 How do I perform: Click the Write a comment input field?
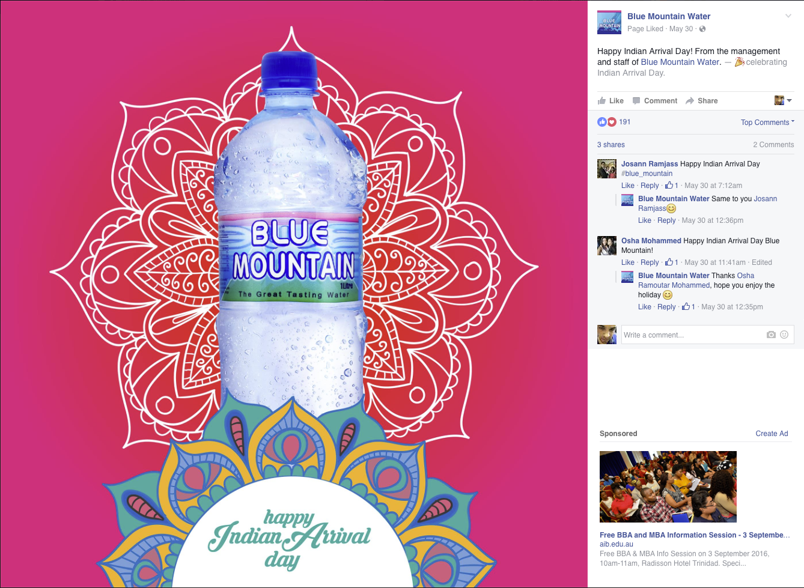693,335
